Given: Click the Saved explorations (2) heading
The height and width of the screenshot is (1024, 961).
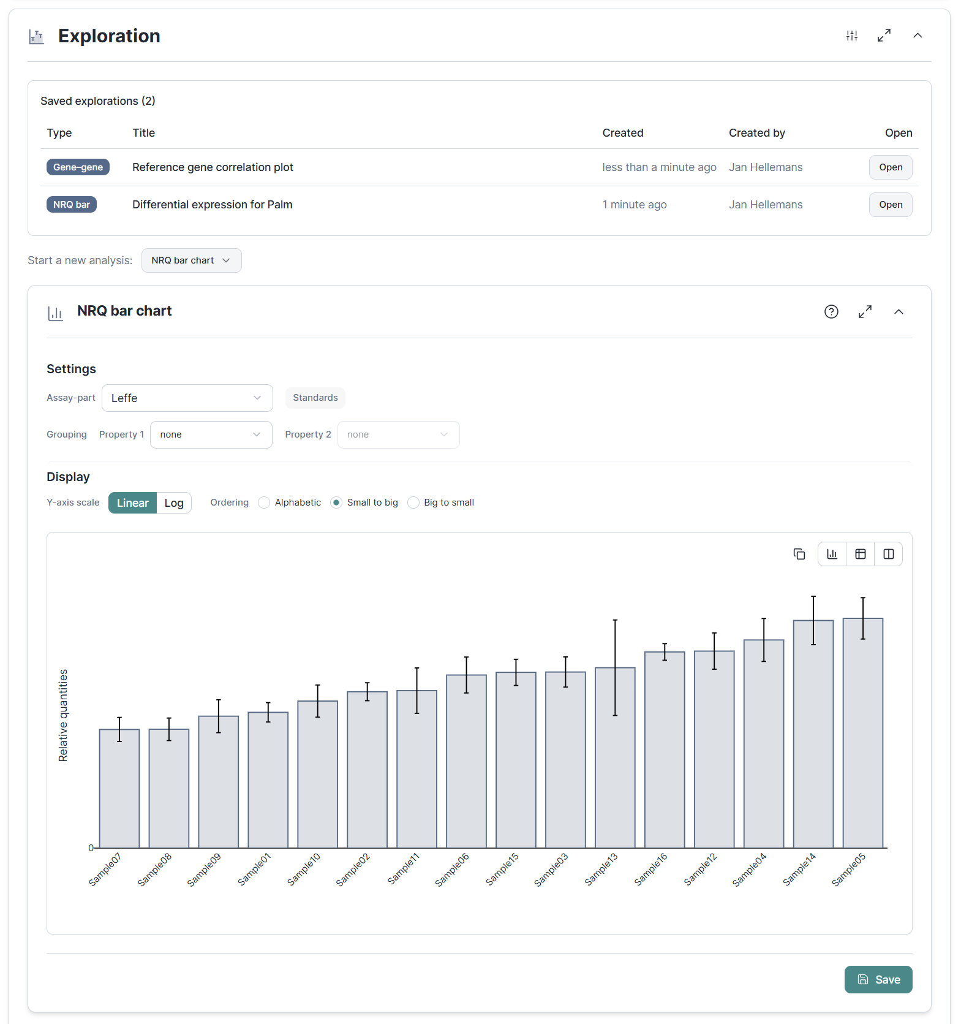Looking at the screenshot, I should point(98,101).
